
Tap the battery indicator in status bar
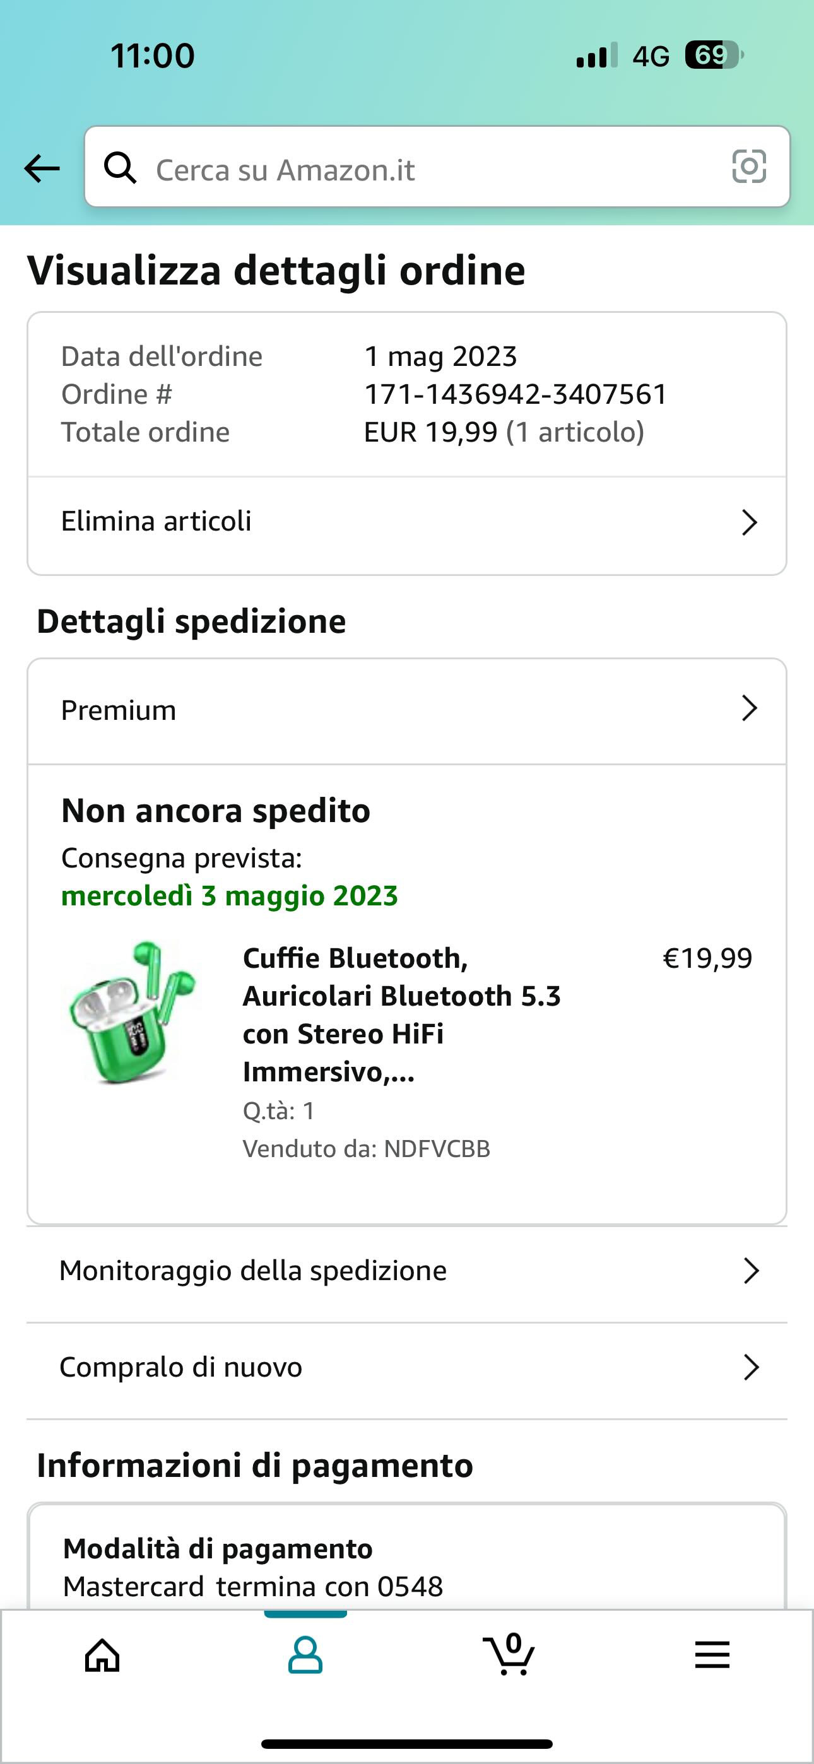tap(713, 56)
